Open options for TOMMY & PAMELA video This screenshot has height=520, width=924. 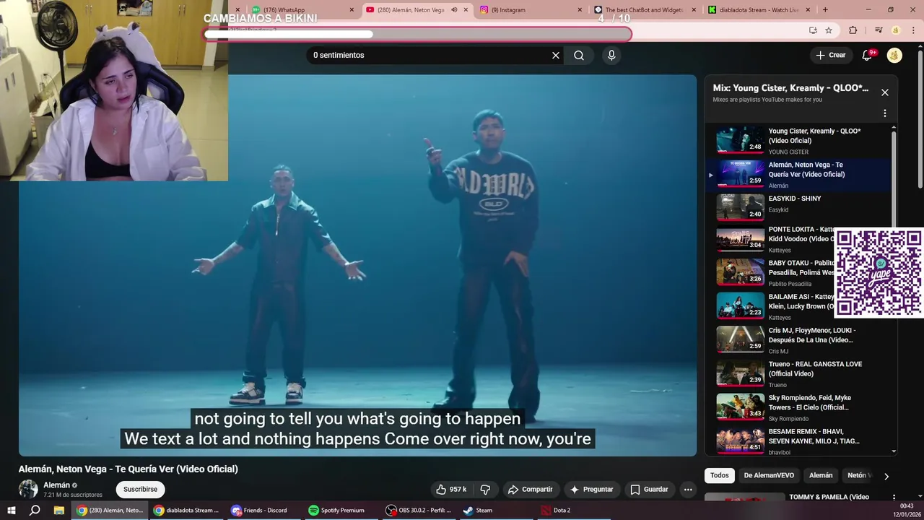[x=894, y=498]
